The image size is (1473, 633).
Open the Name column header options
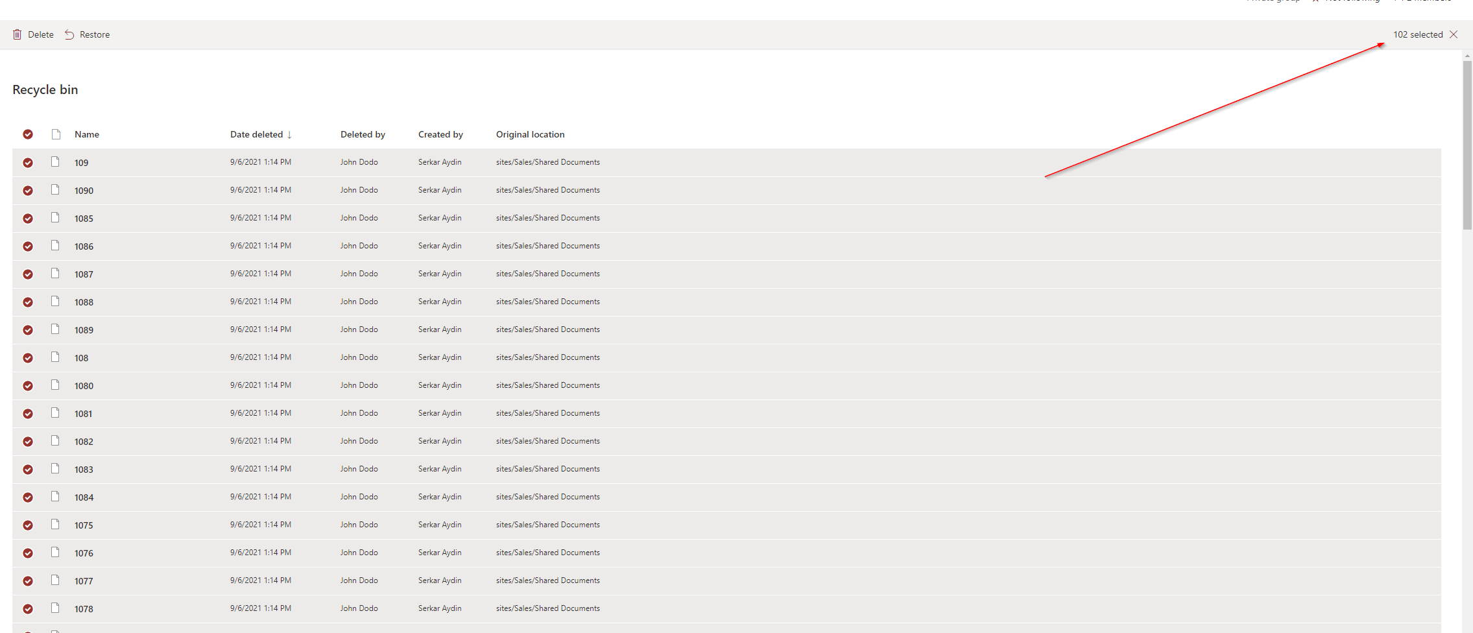coord(87,134)
